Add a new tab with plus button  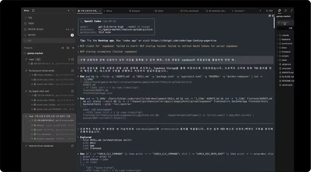[x=260, y=11]
